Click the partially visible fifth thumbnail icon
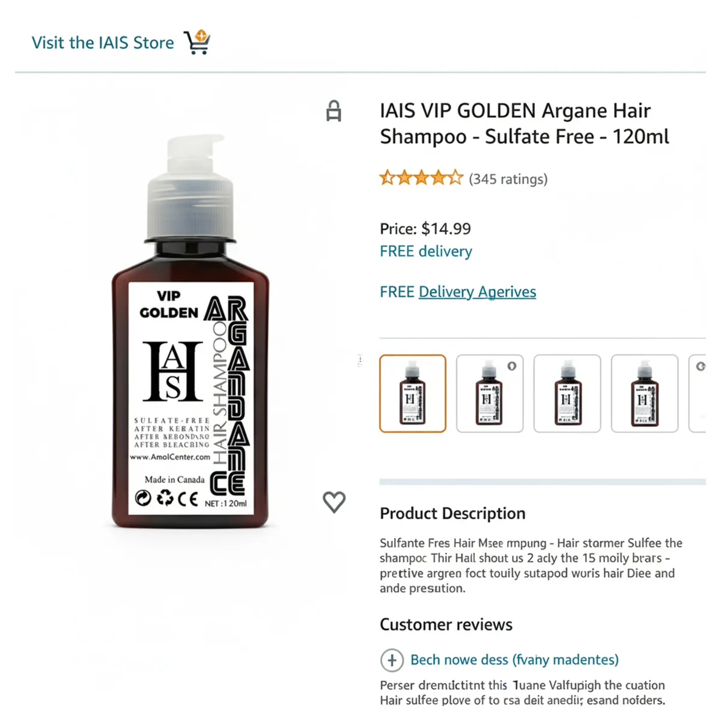The image size is (721, 721). click(701, 366)
